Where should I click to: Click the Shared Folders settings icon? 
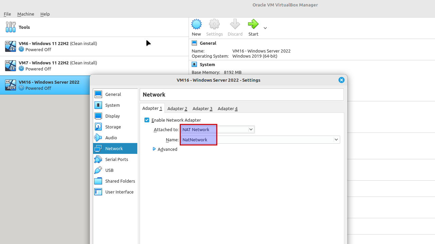pos(98,181)
